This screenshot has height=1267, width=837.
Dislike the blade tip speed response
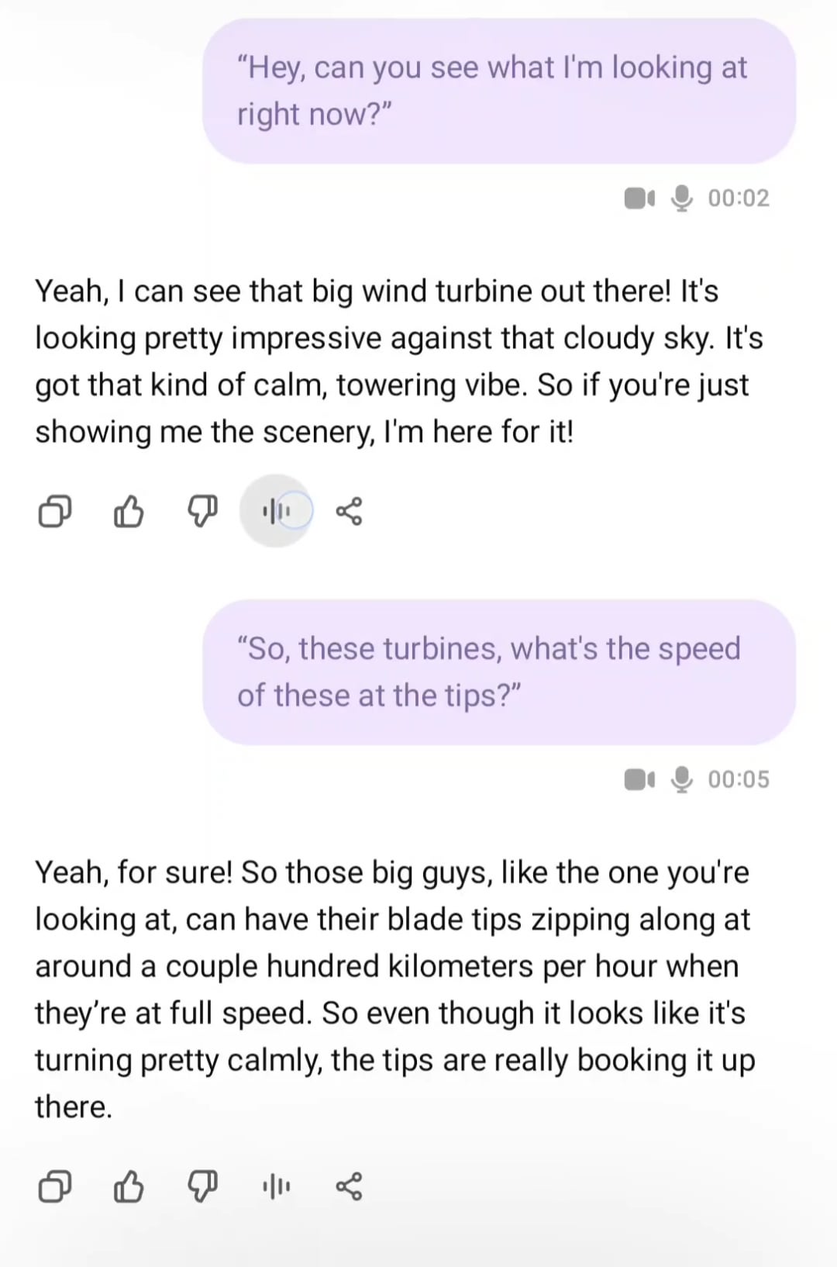click(203, 1186)
